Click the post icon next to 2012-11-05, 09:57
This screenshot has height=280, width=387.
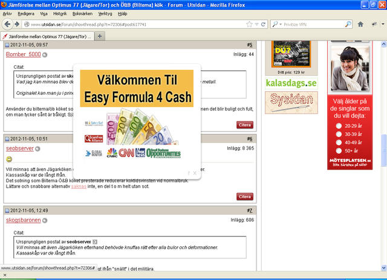point(7,45)
